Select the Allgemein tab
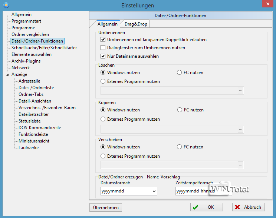This screenshot has width=276, height=218. (x=107, y=24)
